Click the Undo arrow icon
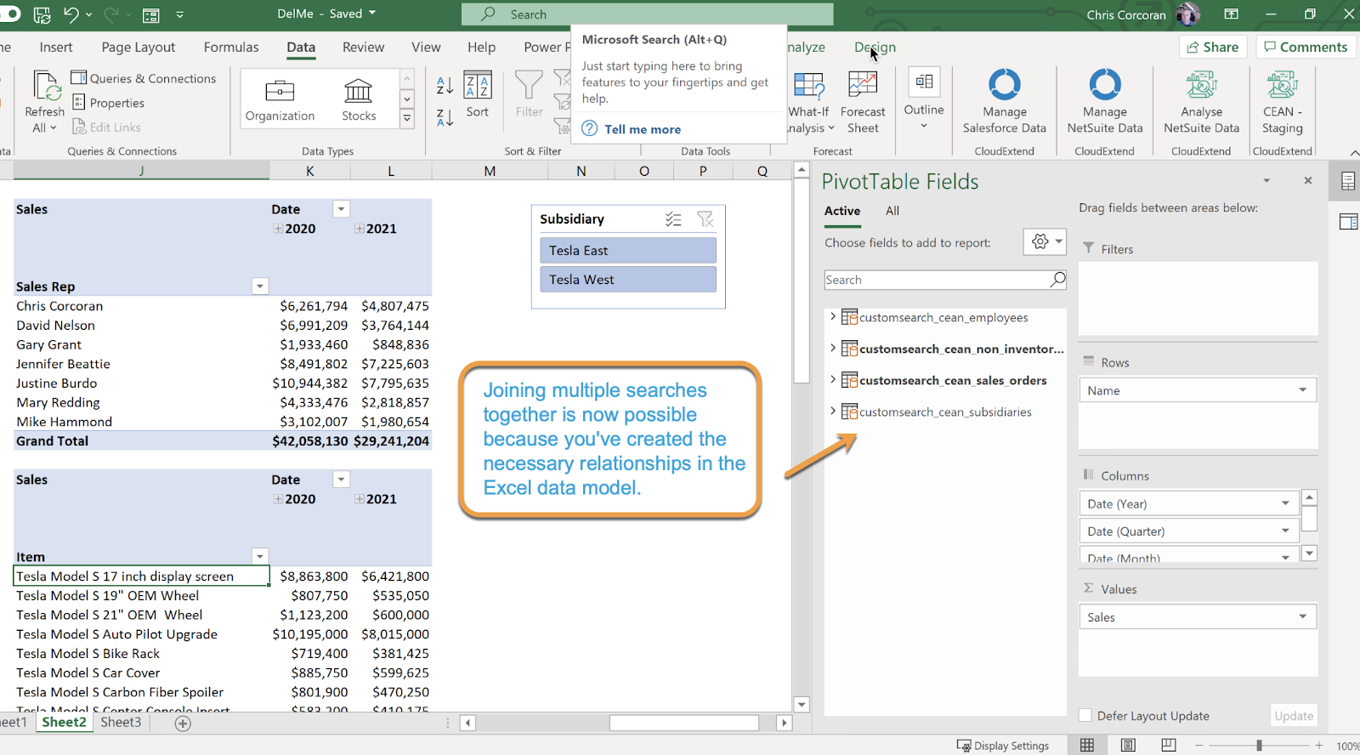The height and width of the screenshot is (755, 1360). (71, 14)
